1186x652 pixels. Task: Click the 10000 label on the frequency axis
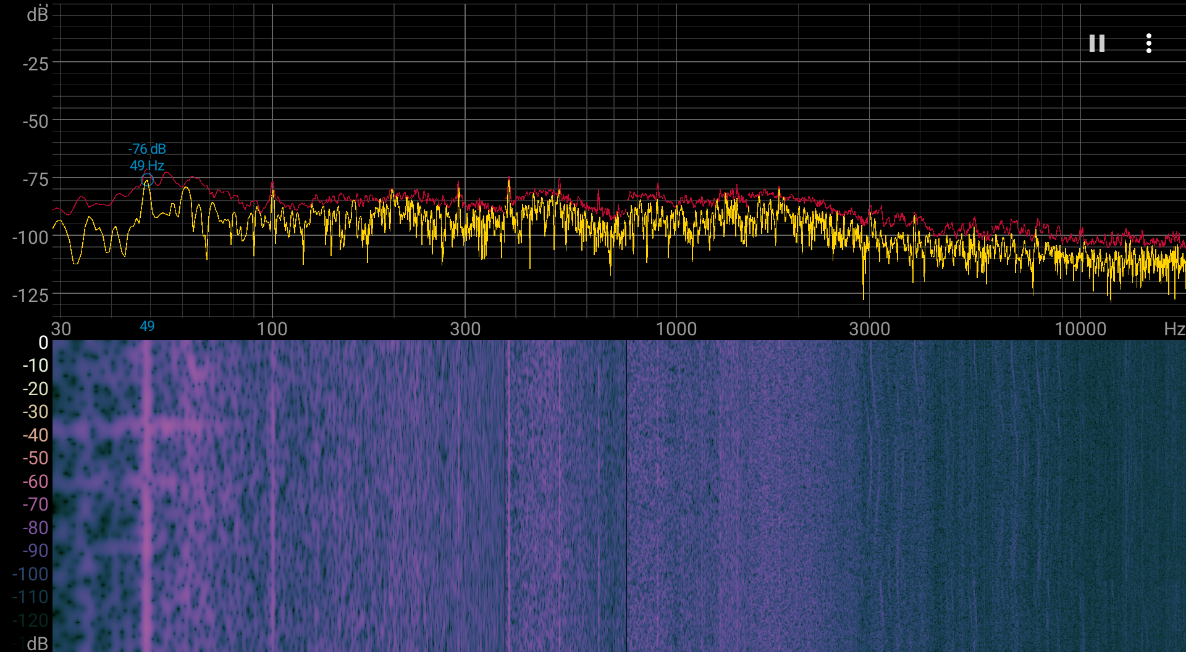click(1080, 328)
